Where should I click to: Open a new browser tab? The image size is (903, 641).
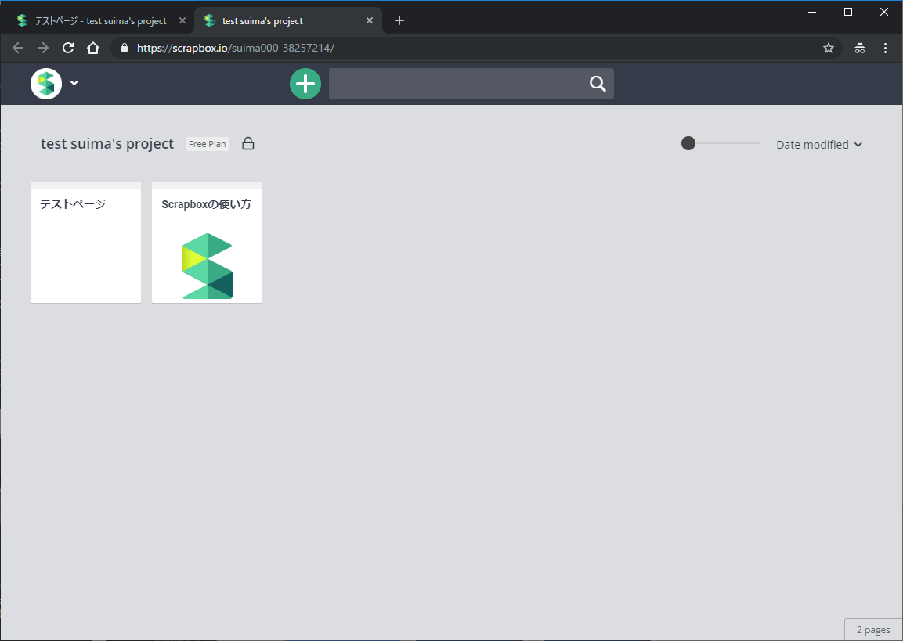(x=399, y=20)
